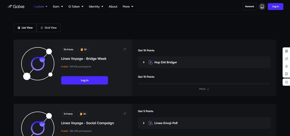Open the news document icon in side panel
290x136 pixels.
coord(287,51)
